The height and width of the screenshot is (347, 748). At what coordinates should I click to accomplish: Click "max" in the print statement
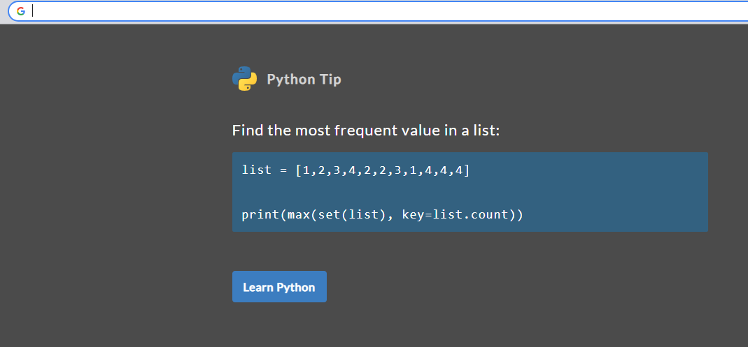click(x=299, y=214)
